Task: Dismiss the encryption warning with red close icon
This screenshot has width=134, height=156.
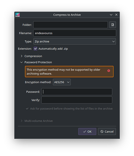Action: click(x=109, y=71)
